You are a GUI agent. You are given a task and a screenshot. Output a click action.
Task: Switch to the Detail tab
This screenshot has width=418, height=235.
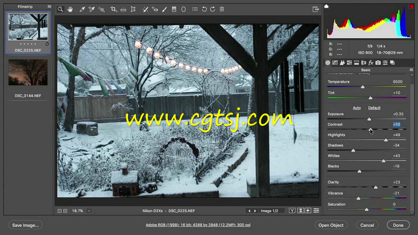342,63
